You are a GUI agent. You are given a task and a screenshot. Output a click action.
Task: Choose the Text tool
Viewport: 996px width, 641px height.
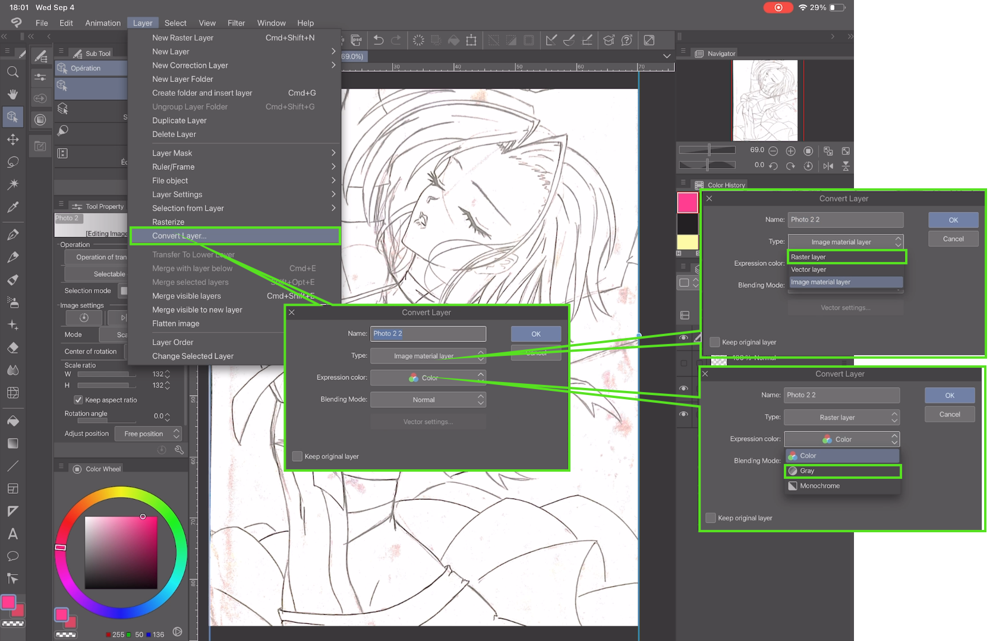12,533
